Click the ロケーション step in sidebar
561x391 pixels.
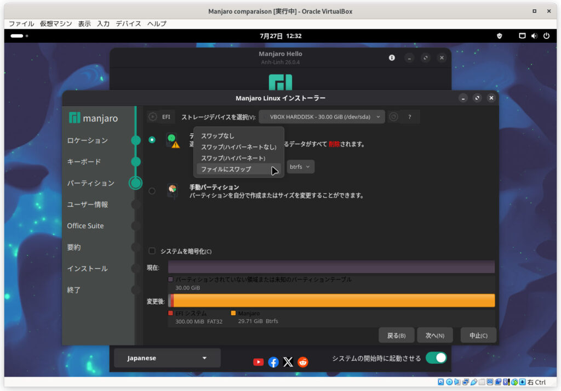pyautogui.click(x=87, y=140)
